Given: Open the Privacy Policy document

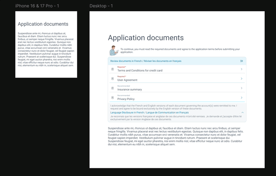Looking at the screenshot, I should (x=126, y=99).
